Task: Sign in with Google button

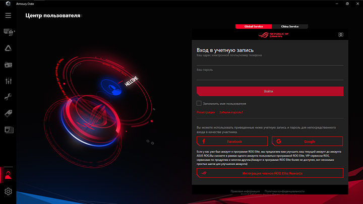Action: [x=307, y=142]
